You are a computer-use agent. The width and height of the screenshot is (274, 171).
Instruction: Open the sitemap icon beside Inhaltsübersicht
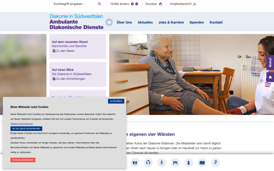(x=195, y=4)
